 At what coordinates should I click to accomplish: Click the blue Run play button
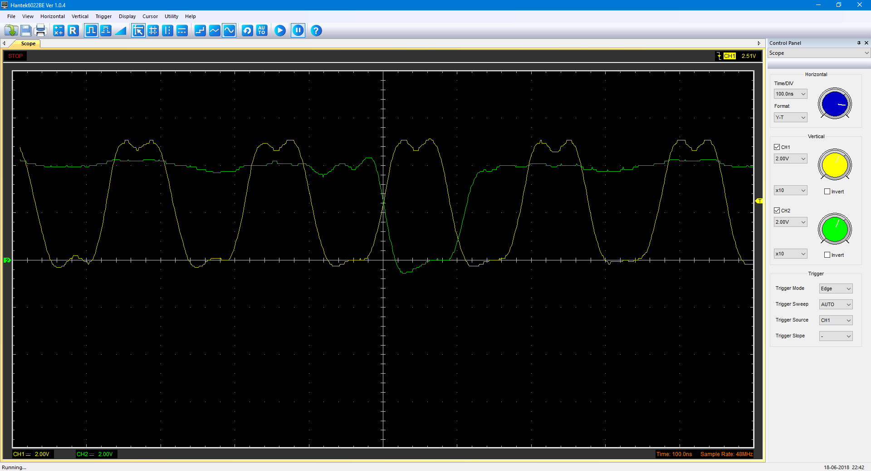(280, 31)
